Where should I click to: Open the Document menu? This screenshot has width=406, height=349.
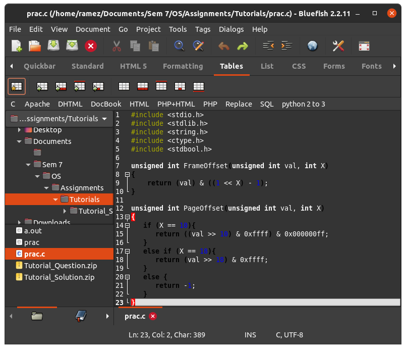pos(93,29)
